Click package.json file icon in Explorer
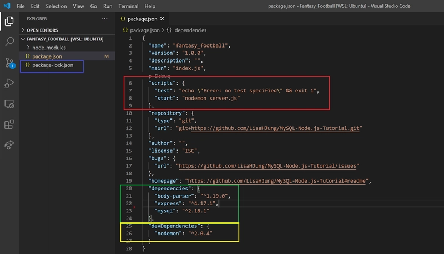 point(27,56)
